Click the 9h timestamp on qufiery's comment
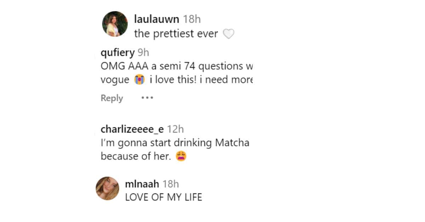The height and width of the screenshot is (222, 425). point(143,53)
